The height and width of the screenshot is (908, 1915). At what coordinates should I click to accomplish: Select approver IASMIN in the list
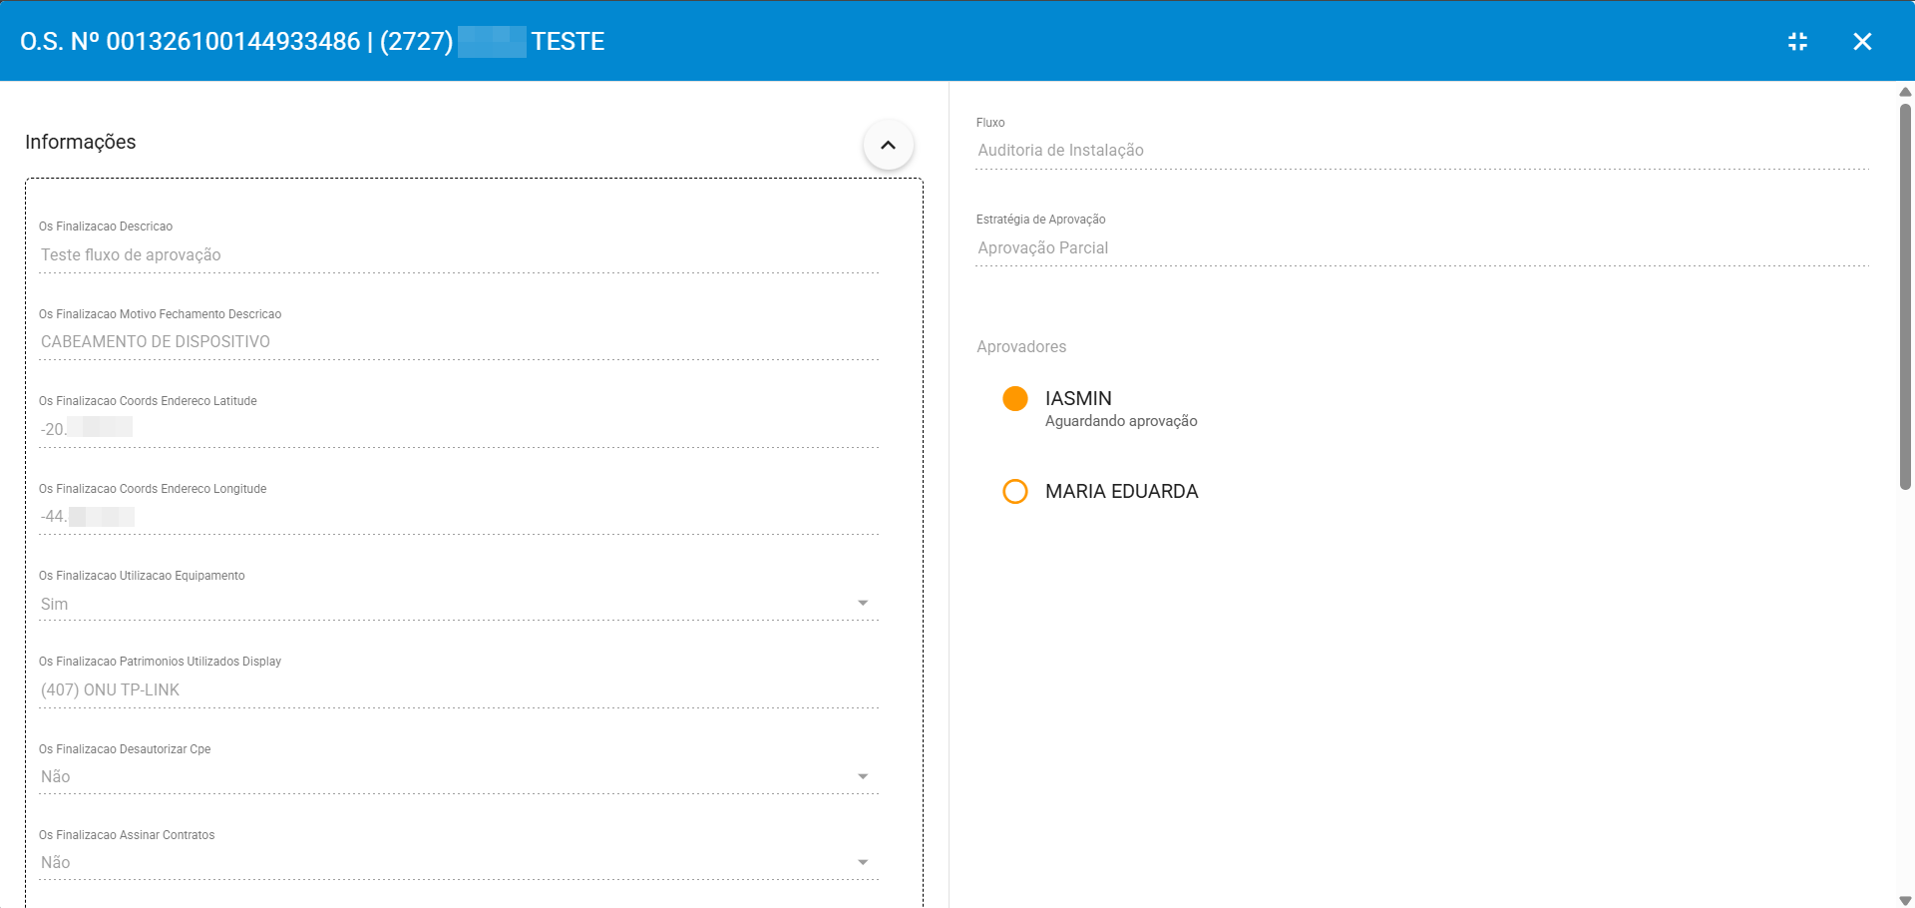1078,398
